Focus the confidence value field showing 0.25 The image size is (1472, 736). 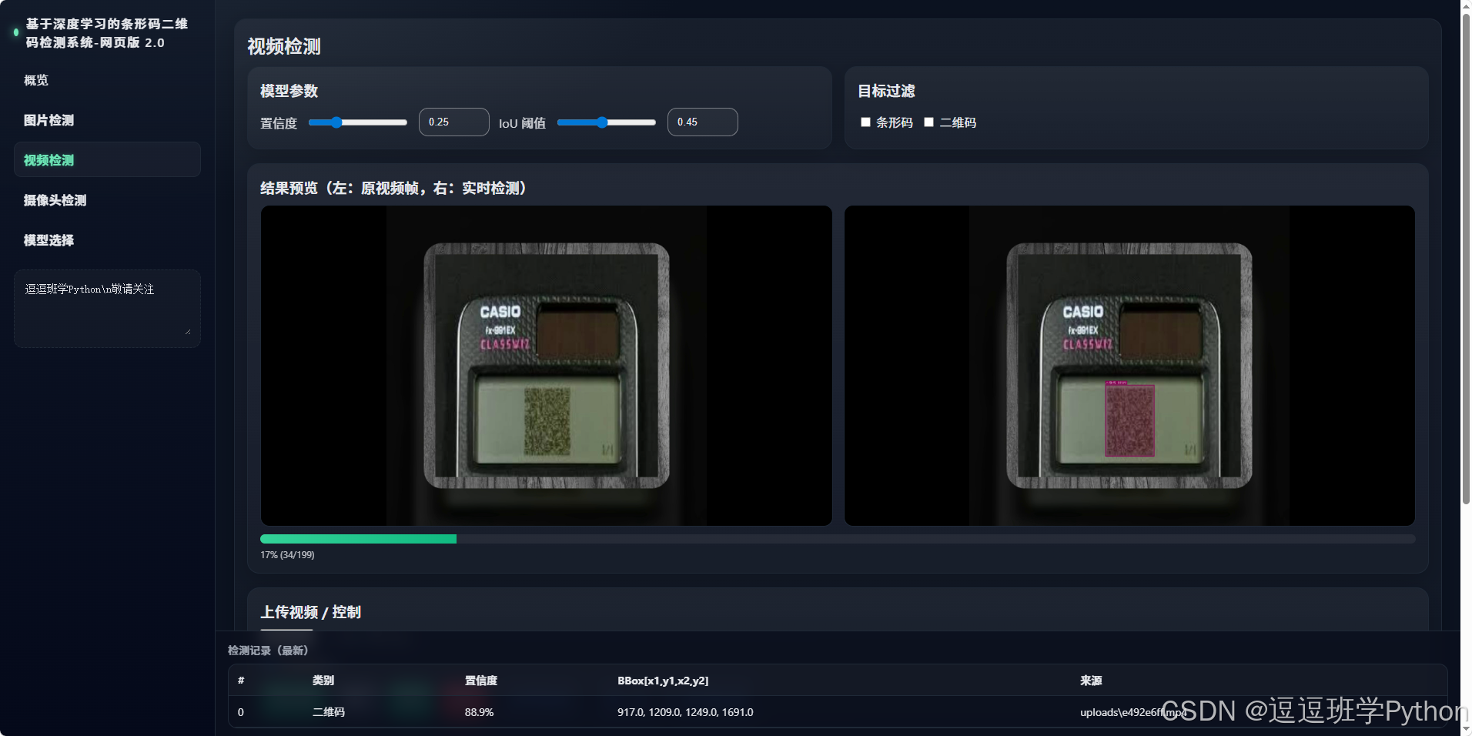(454, 122)
